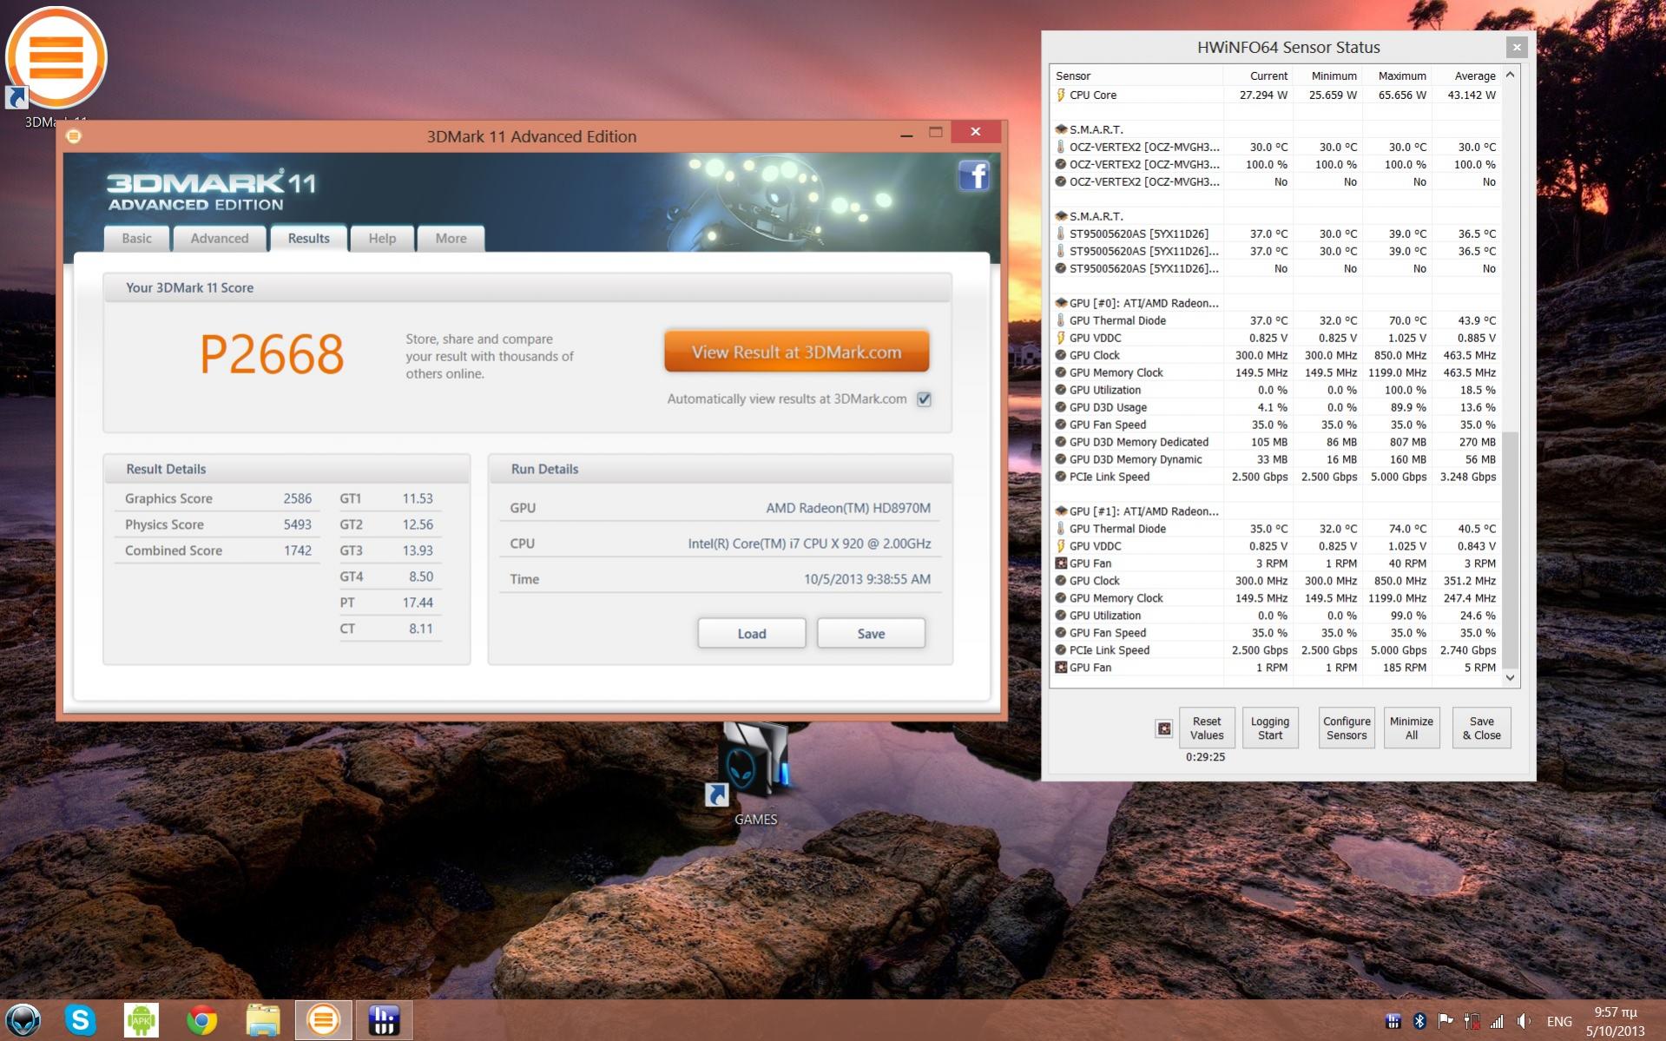Viewport: 1666px width, 1041px height.
Task: Select the P2668 score text
Action: 272,354
